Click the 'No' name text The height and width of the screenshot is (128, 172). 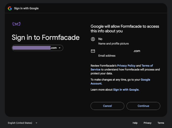tap(100, 39)
